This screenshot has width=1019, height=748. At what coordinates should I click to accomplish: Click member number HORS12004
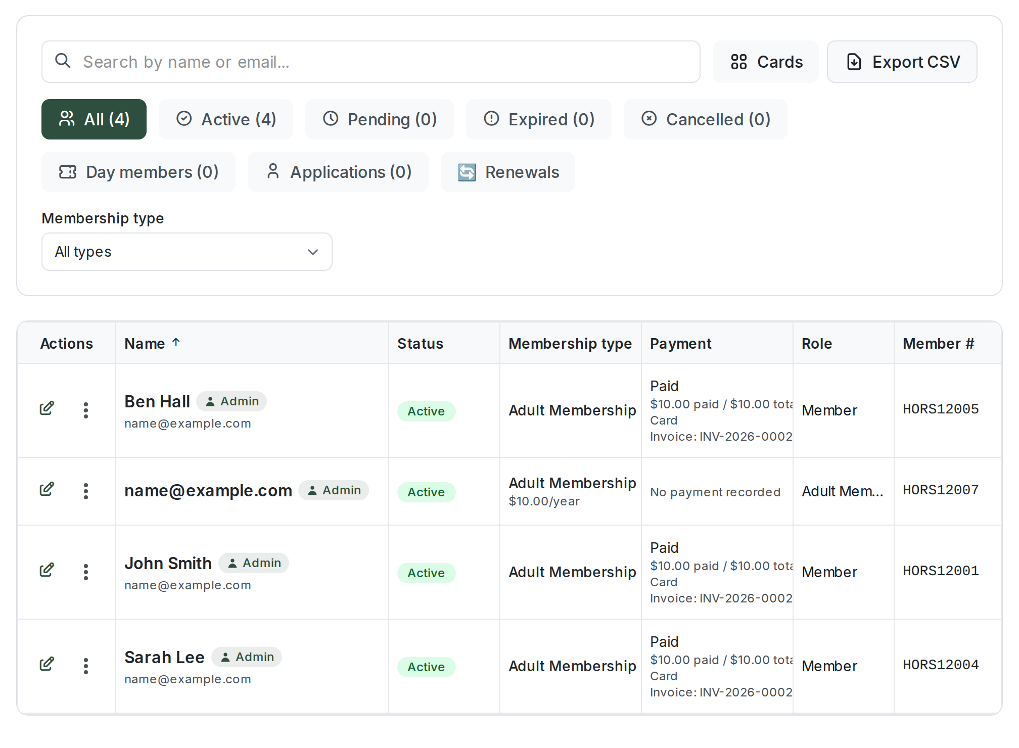click(x=941, y=665)
